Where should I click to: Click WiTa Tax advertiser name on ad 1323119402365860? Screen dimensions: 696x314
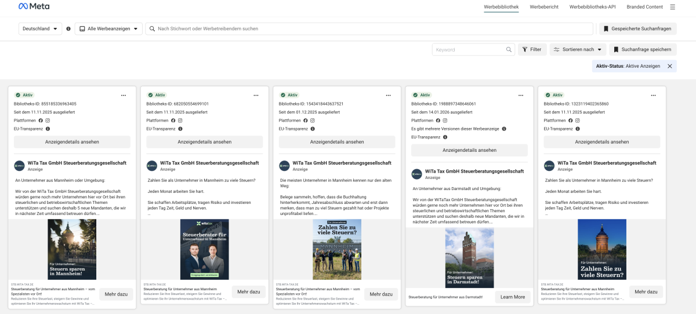point(607,163)
